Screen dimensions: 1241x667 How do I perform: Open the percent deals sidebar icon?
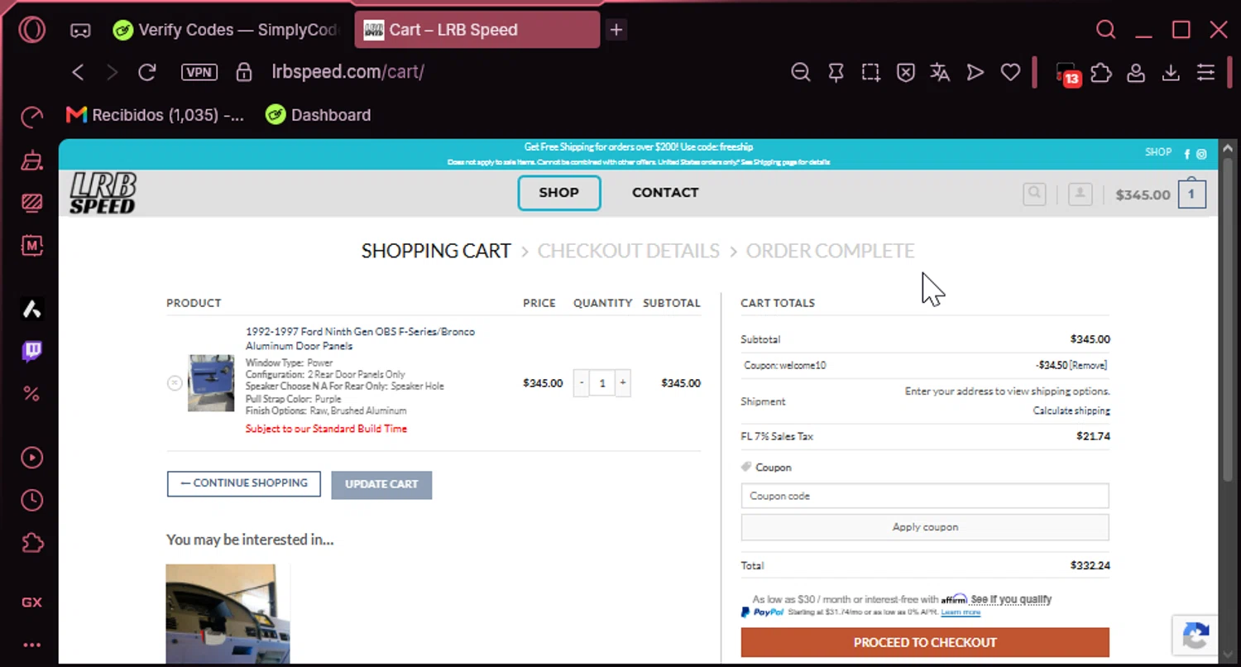(x=32, y=394)
